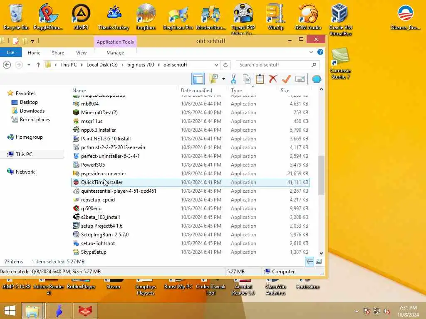This screenshot has width=426, height=319.
Task: Select the PowerISO5 file row
Action: (190, 164)
